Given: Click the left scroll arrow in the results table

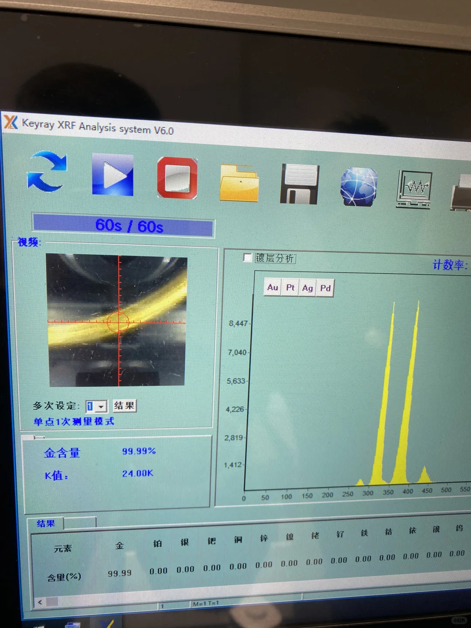Looking at the screenshot, I should 40,602.
